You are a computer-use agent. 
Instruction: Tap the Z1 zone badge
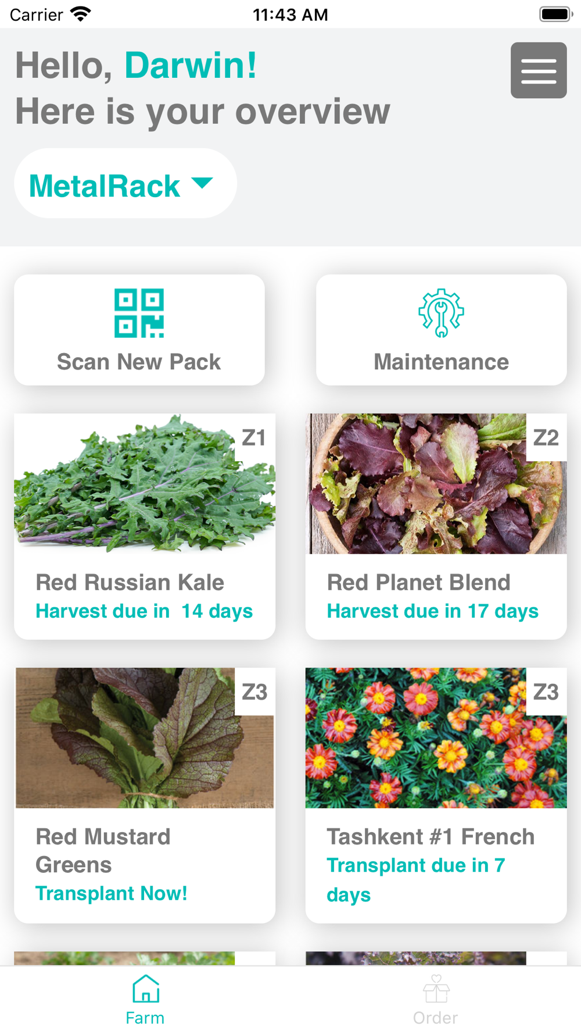pos(254,437)
